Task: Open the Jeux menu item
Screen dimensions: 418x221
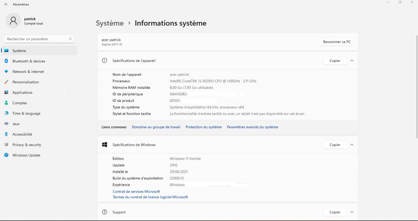Action: point(16,124)
